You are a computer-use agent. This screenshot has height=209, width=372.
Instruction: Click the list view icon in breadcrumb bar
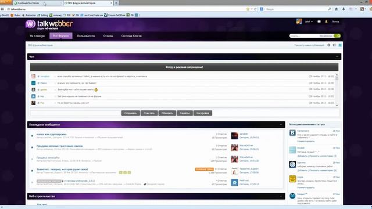(x=334, y=45)
